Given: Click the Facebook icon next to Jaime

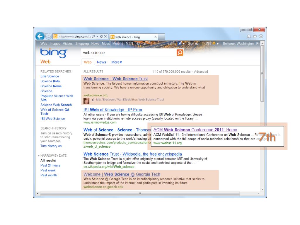Looking at the screenshot, I should click(x=180, y=43).
